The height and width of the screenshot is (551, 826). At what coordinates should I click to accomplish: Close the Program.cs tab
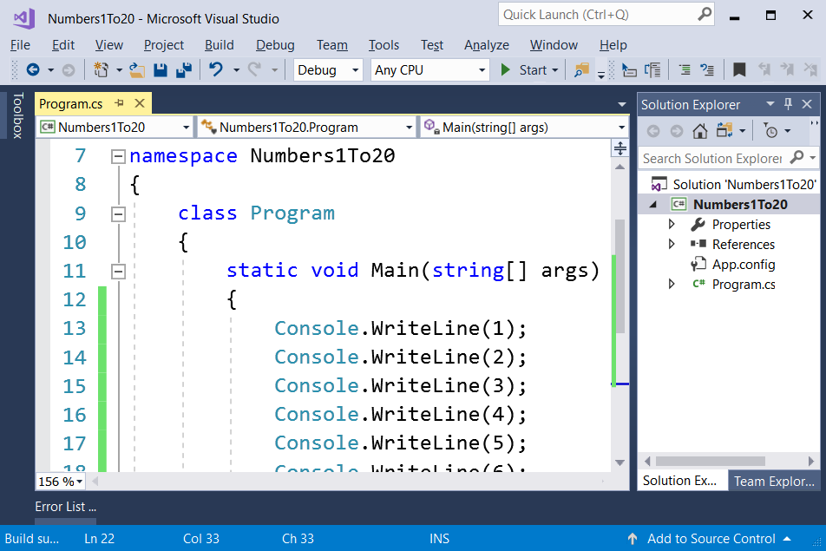[x=140, y=103]
